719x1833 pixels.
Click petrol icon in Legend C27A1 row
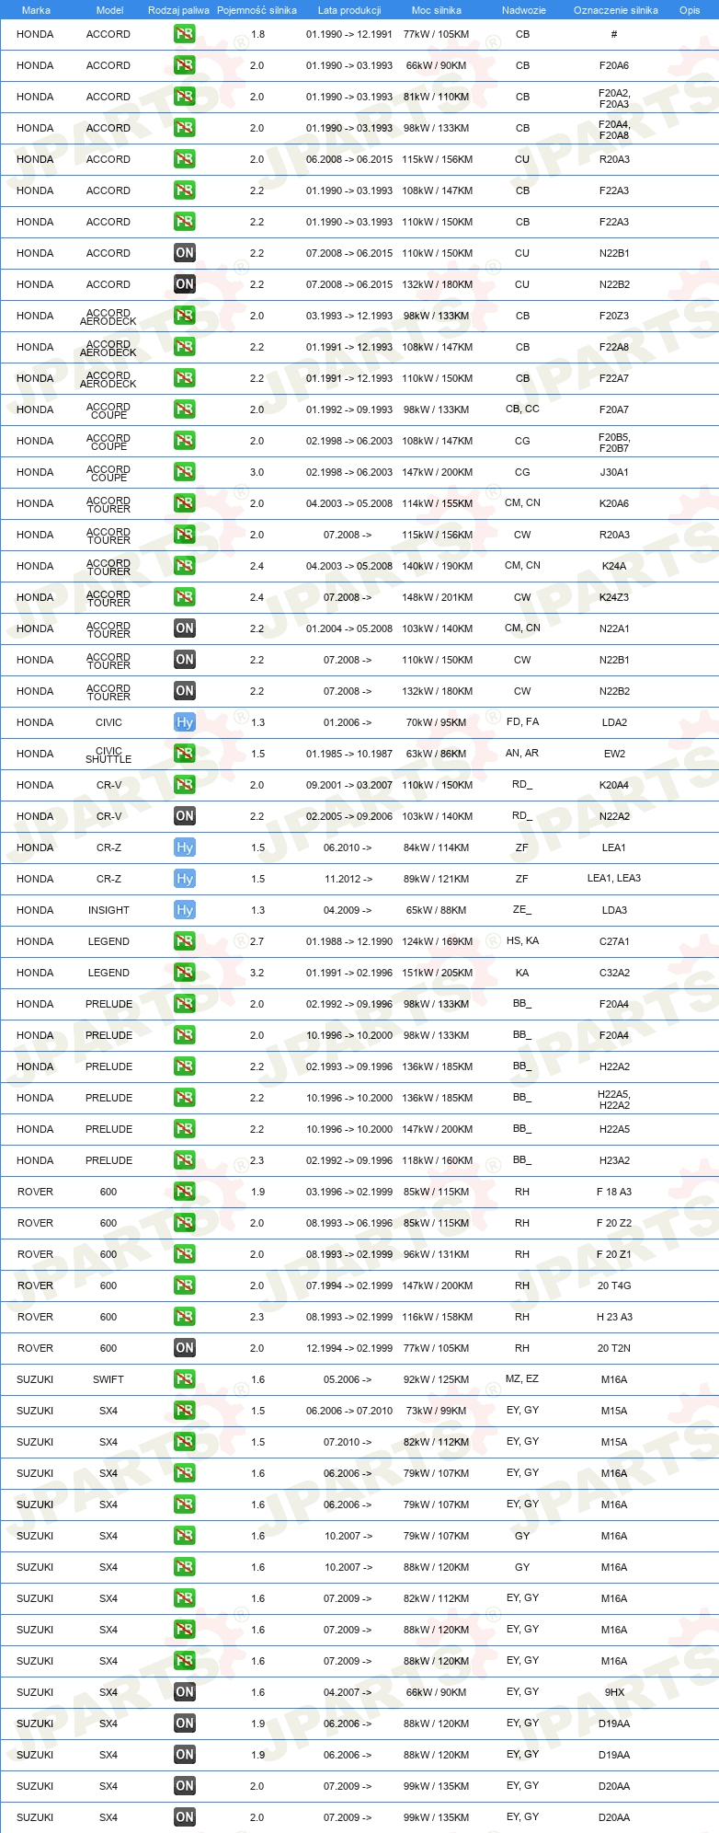(185, 941)
